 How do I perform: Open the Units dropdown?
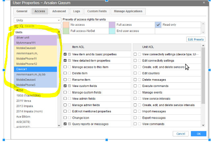click(37, 20)
